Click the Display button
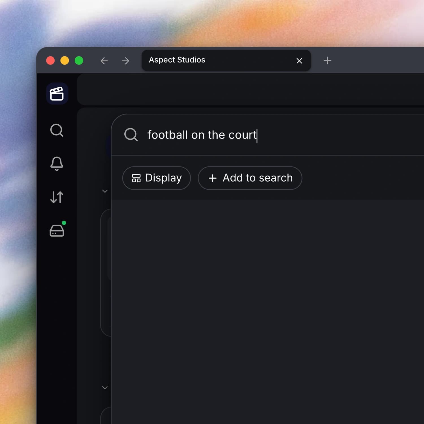Screen dimensions: 424x424 [x=157, y=178]
